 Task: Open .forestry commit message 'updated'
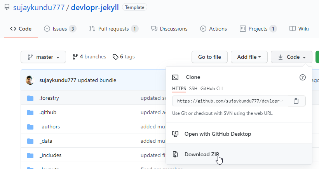[153, 98]
